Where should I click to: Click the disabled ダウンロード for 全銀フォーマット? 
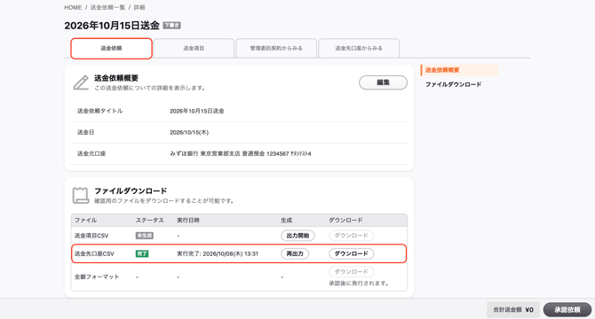click(351, 272)
